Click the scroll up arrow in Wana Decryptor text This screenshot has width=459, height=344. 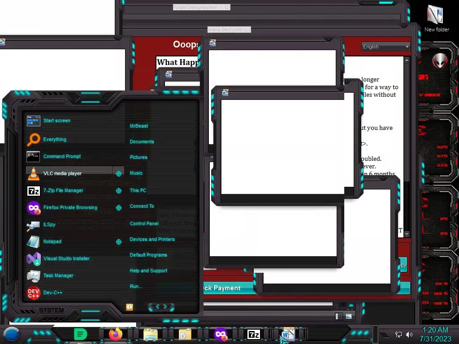tap(407, 60)
